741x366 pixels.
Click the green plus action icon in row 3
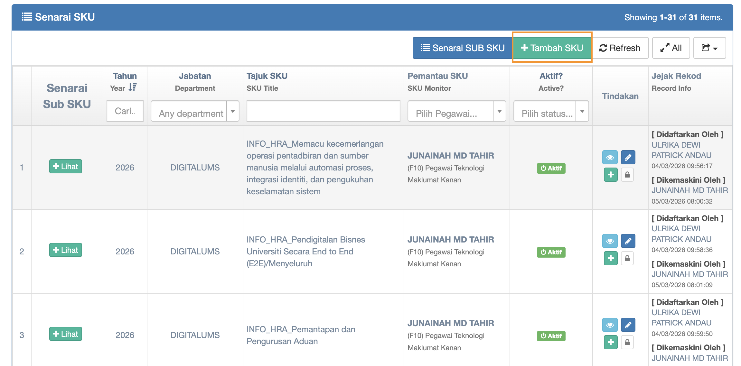(611, 343)
